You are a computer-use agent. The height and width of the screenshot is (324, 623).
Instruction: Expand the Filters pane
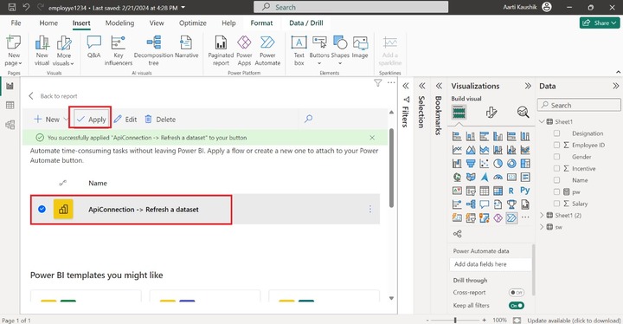tap(406, 86)
